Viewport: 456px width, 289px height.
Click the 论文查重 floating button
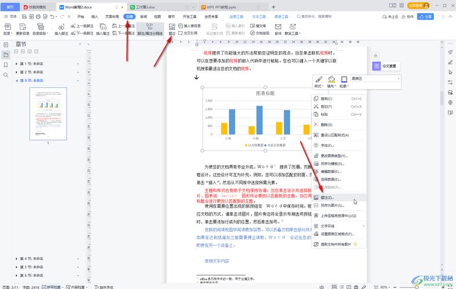[x=386, y=66]
